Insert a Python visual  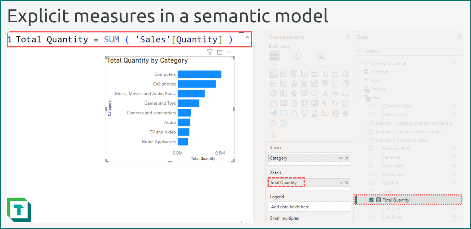pos(335,103)
